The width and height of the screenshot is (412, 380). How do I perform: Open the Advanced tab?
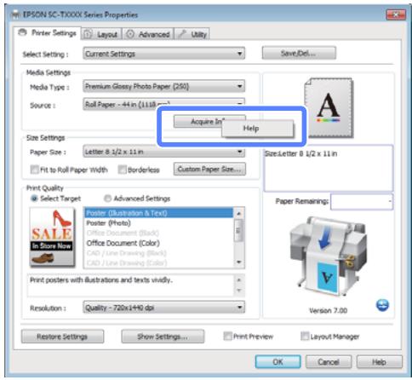pos(148,34)
